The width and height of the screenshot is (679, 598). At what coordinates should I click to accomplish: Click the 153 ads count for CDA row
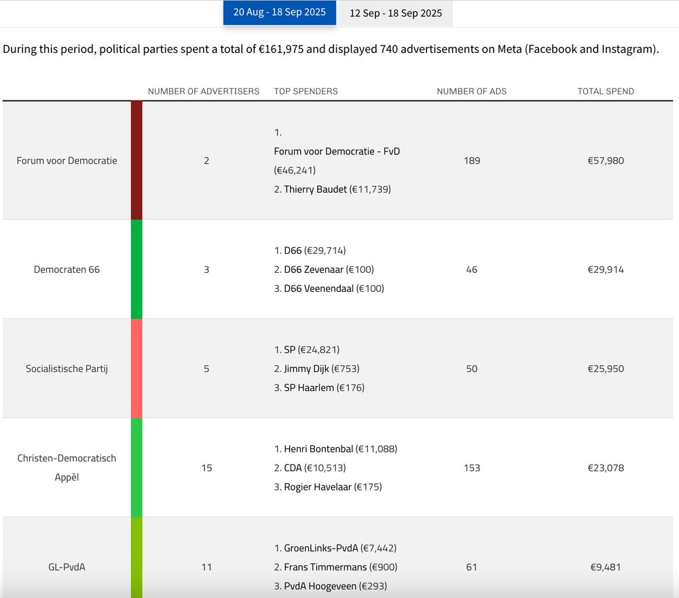(472, 468)
